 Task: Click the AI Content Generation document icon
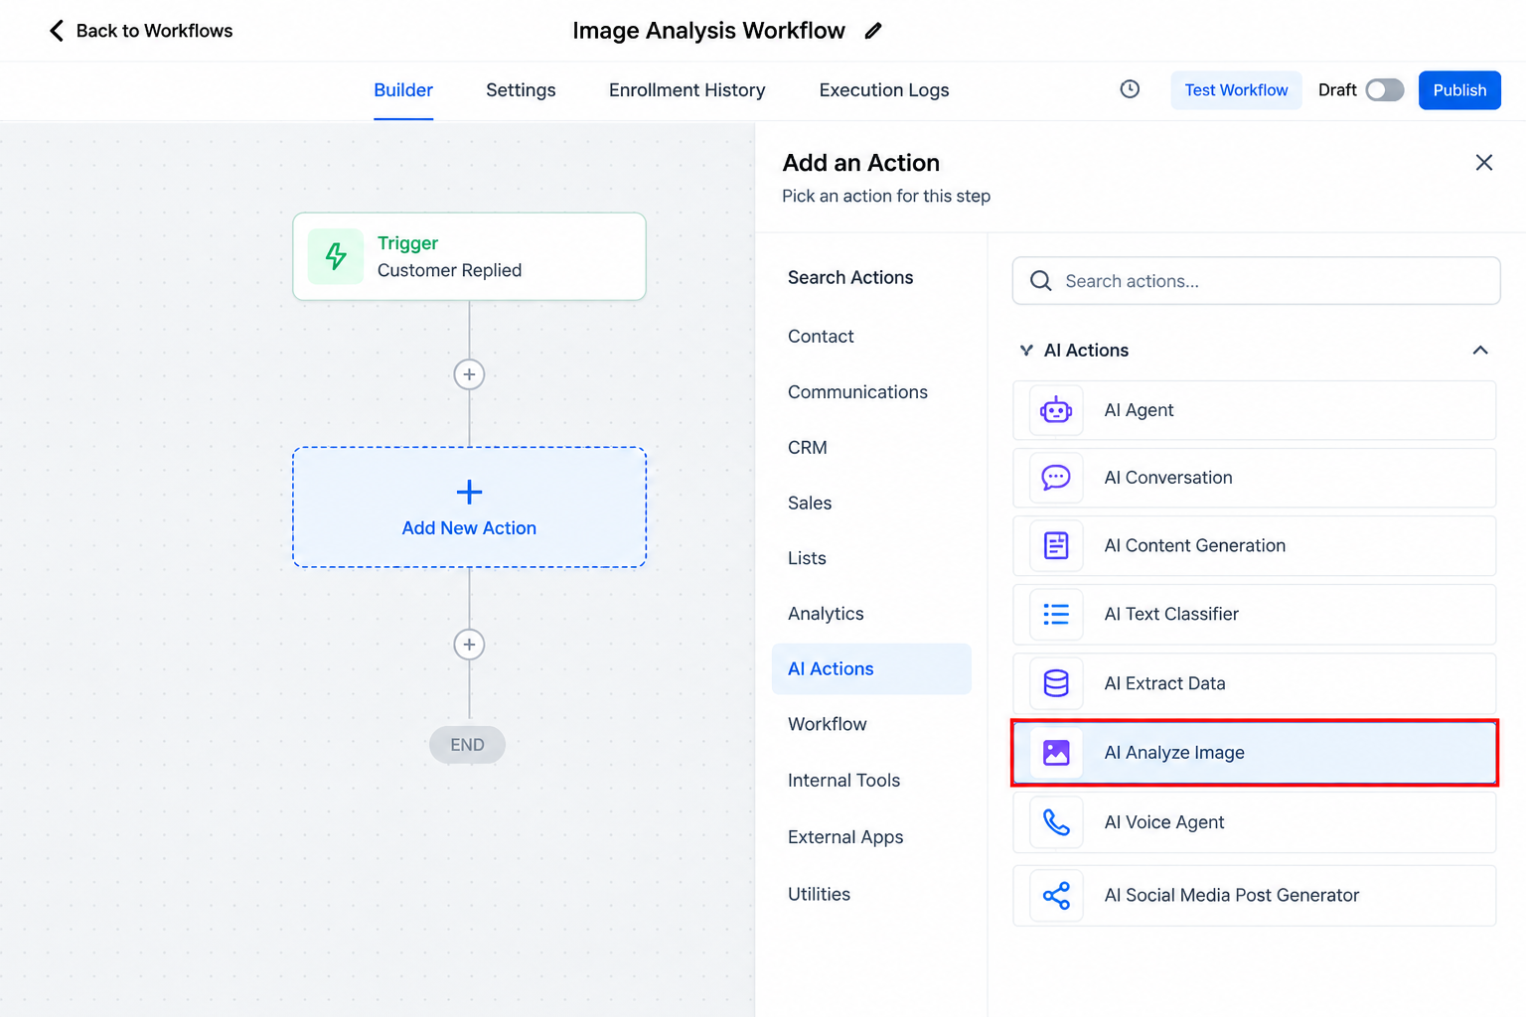point(1056,545)
